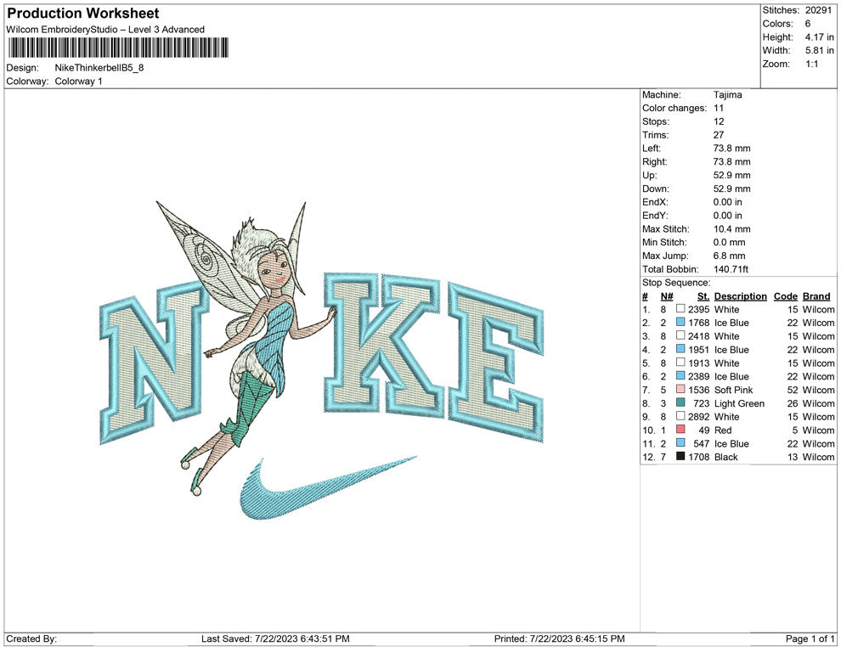Click the Created By: footer label
This screenshot has height=647, width=841.
point(31,639)
